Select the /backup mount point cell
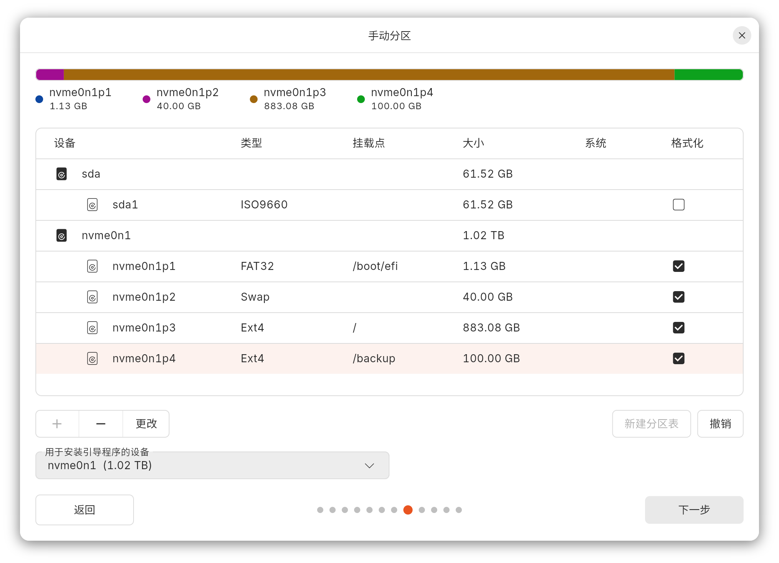Viewport: 779px width, 563px height. coord(374,358)
